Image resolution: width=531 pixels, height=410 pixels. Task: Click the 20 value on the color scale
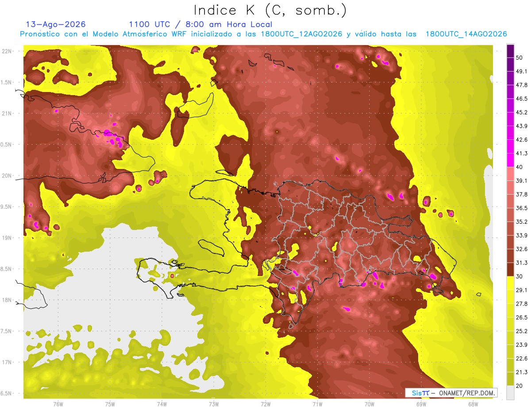519,385
